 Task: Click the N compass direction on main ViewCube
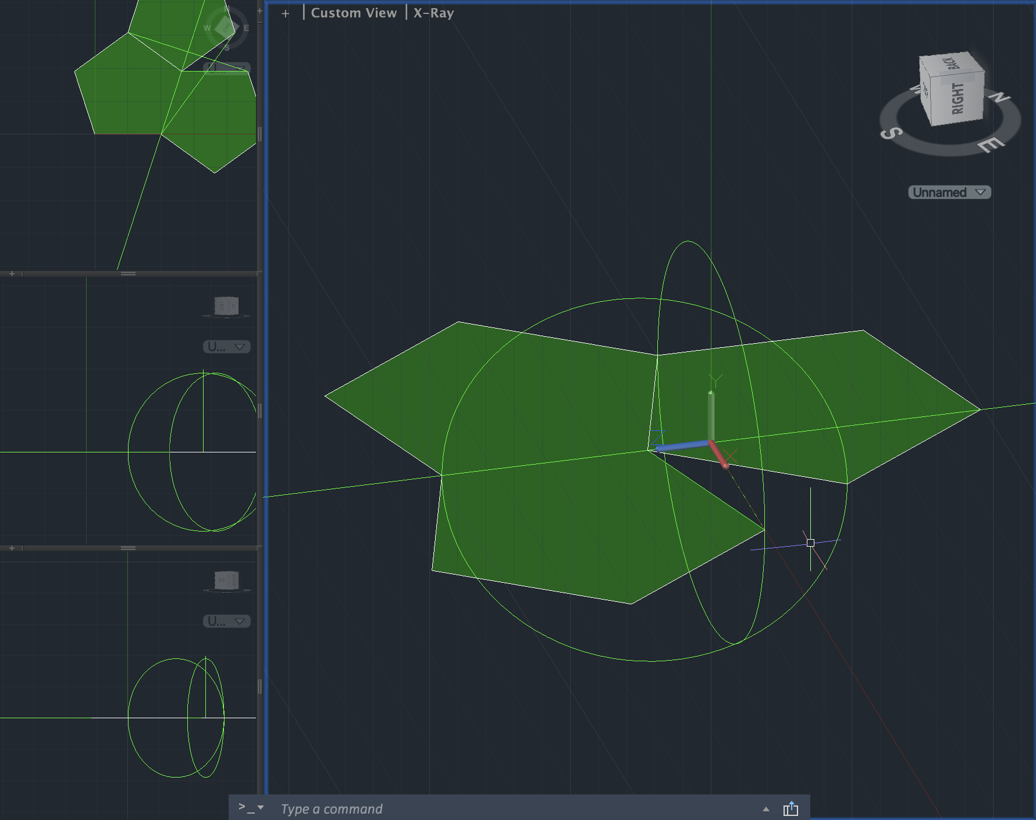[1001, 97]
